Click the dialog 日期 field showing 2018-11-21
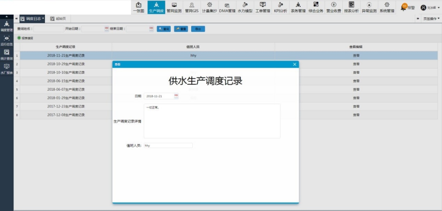This screenshot has width=442, height=211. click(x=159, y=96)
